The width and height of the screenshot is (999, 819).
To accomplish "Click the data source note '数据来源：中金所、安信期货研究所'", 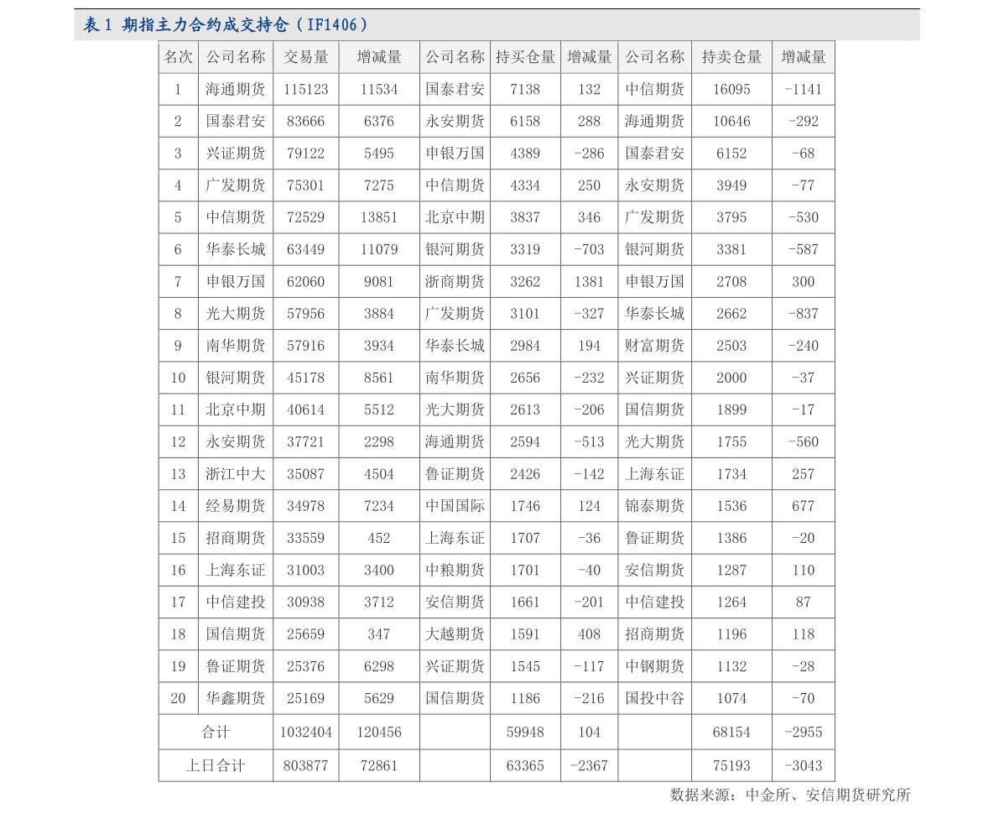I will point(790,795).
